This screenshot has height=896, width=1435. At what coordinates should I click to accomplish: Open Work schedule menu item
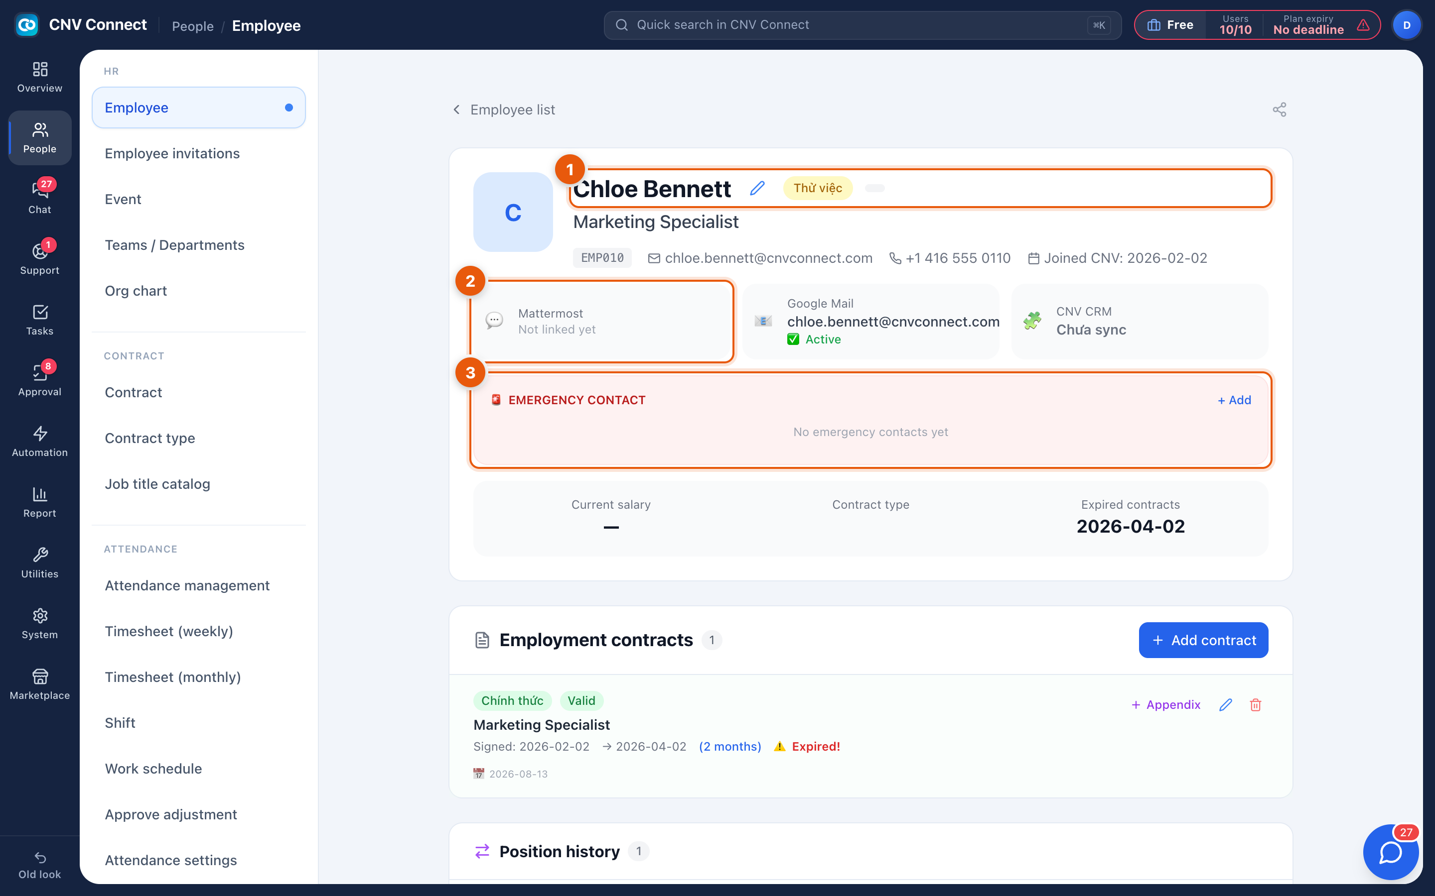pyautogui.click(x=199, y=769)
